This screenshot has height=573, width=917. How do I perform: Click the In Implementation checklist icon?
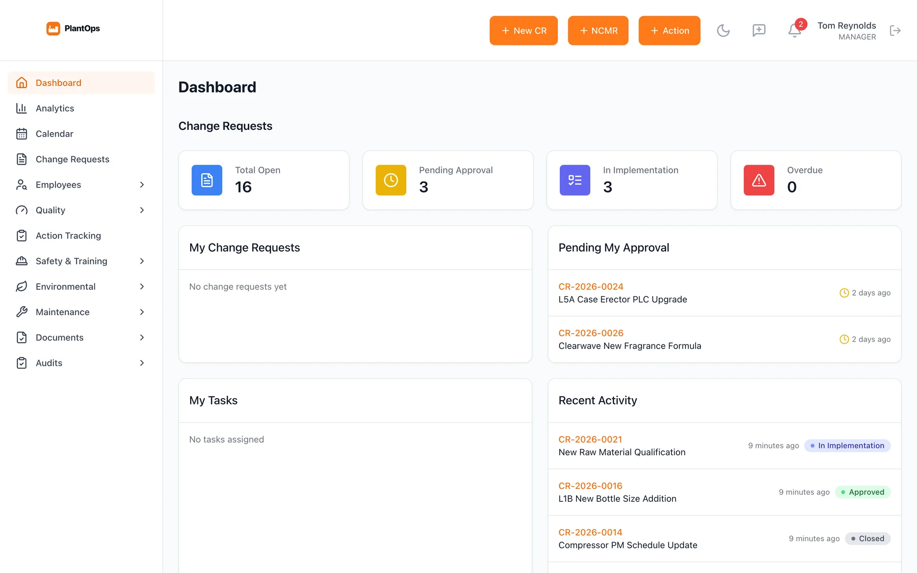pyautogui.click(x=575, y=180)
